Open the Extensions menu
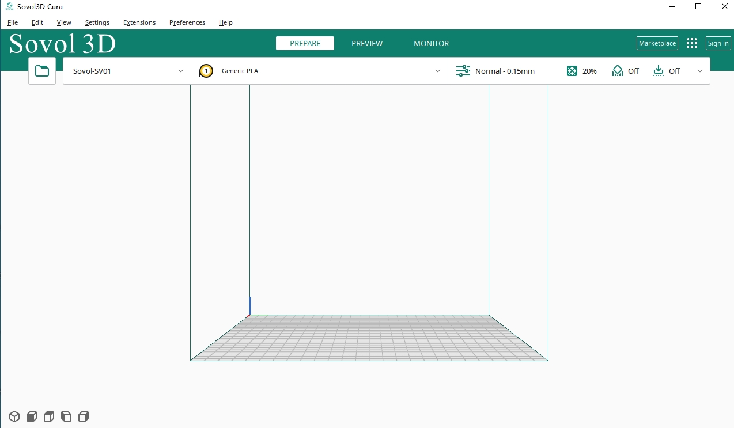Viewport: 734px width, 428px height. pyautogui.click(x=139, y=22)
